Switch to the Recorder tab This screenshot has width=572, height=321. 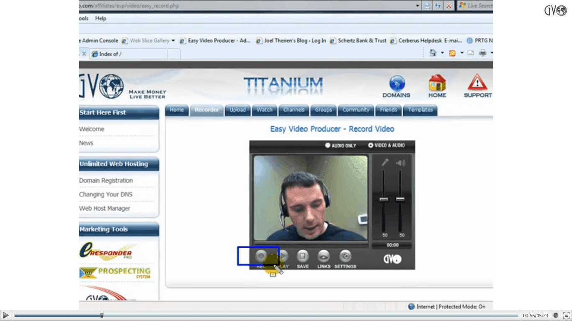point(207,110)
